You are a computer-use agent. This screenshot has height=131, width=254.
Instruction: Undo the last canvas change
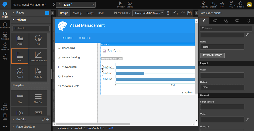point(176,13)
